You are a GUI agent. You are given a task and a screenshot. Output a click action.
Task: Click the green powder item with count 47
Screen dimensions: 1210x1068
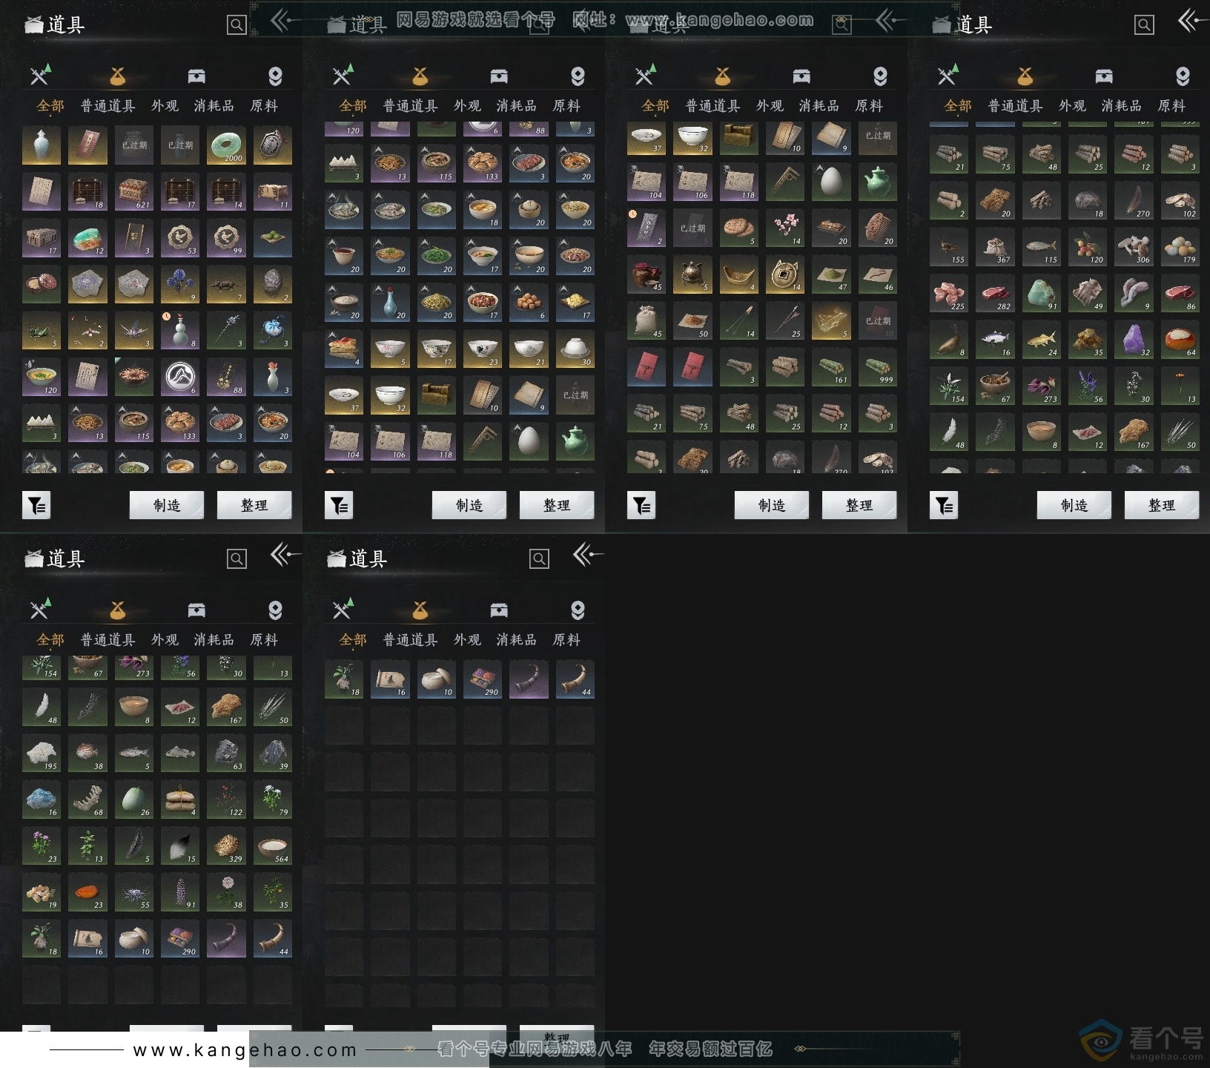[831, 274]
